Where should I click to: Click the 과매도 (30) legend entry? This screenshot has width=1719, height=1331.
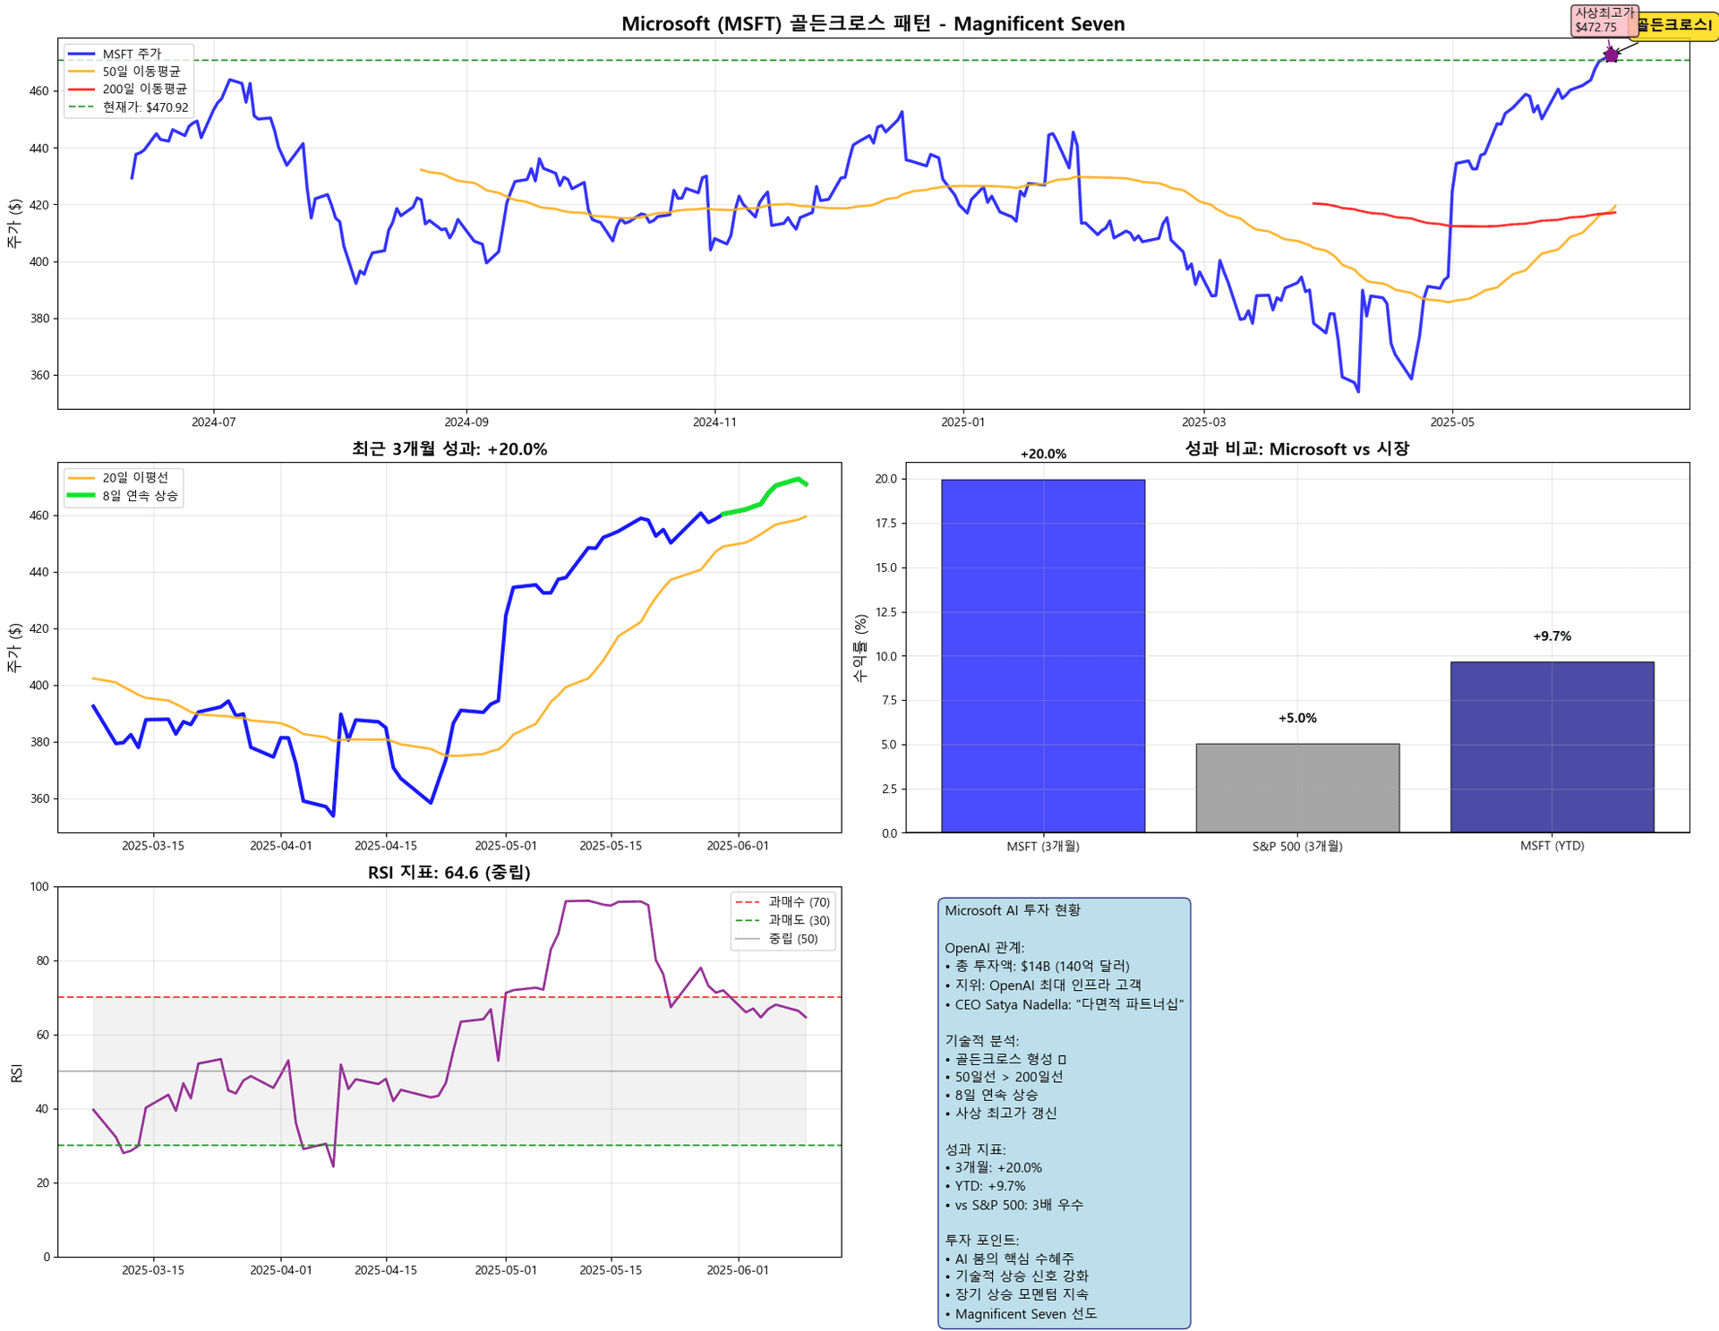click(799, 920)
